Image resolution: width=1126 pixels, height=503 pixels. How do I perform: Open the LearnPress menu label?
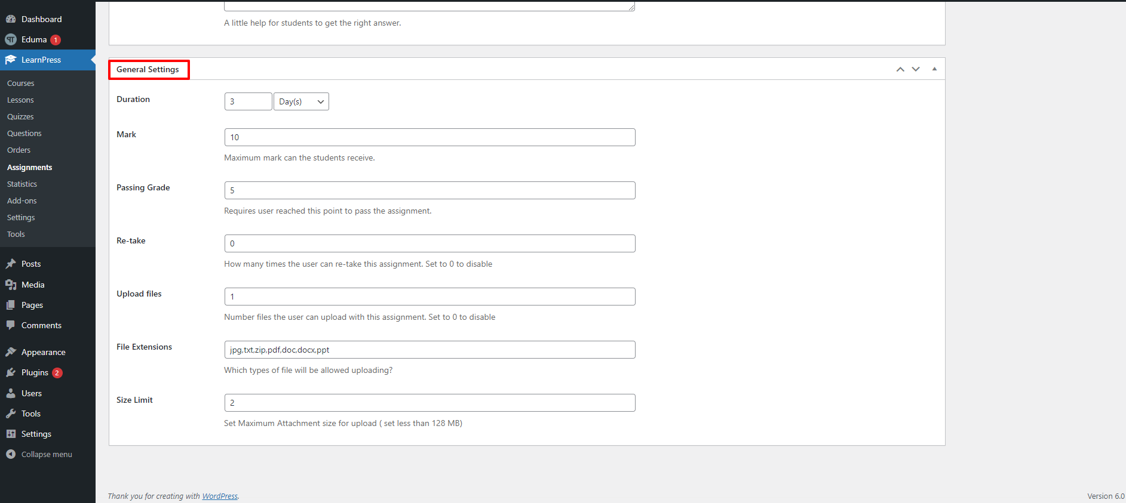[41, 60]
